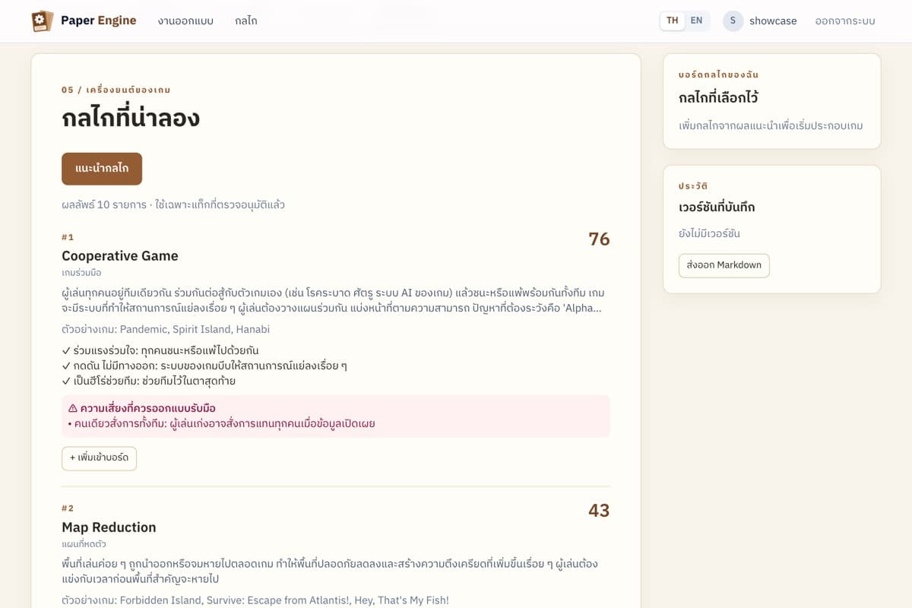Click the คนเดียวสั่งการทั้งทีม risk line

pos(221,423)
